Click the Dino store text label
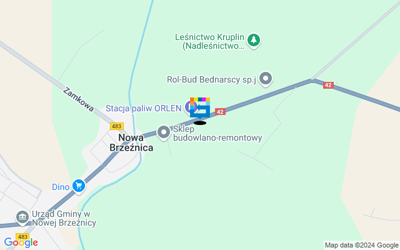This screenshot has height=250, width=400. point(61,187)
